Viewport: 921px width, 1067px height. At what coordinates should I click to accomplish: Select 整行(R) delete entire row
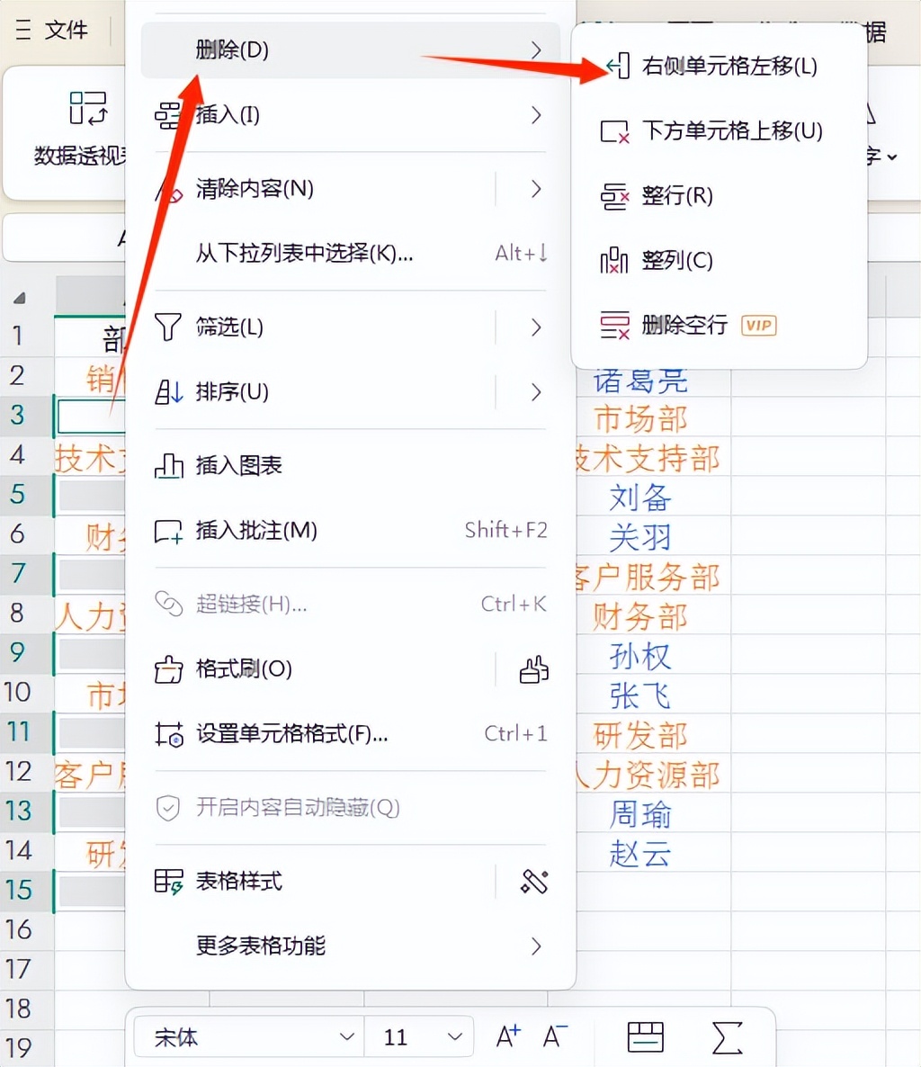click(x=719, y=196)
